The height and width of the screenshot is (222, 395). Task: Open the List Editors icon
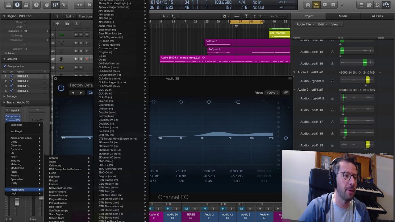pyautogui.click(x=361, y=5)
